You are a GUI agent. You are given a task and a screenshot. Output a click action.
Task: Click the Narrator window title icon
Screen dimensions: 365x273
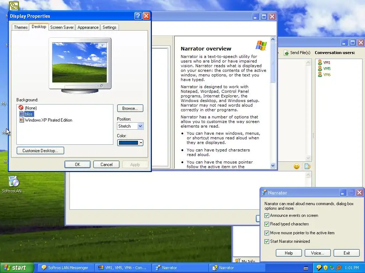pos(264,192)
